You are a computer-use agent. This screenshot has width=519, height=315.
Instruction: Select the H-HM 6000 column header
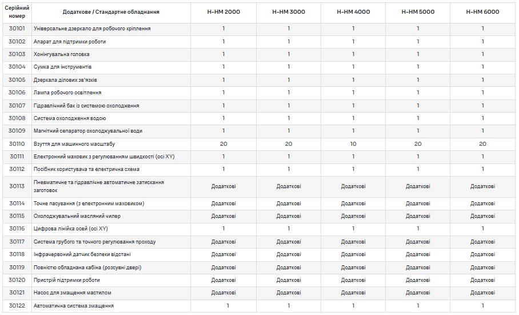[x=482, y=11]
